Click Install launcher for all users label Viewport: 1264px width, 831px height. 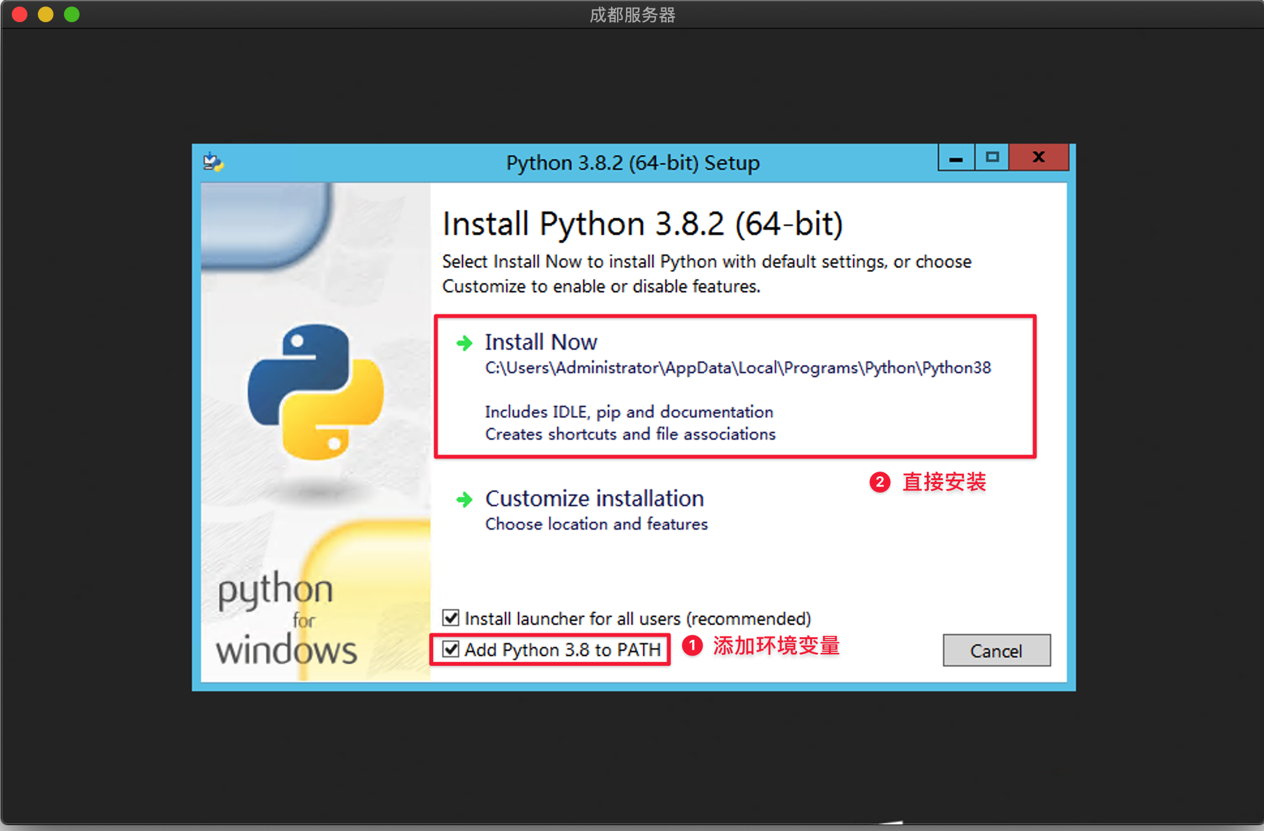click(637, 618)
